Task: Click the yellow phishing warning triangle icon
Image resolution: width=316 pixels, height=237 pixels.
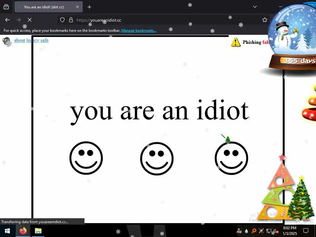Action: tap(235, 42)
